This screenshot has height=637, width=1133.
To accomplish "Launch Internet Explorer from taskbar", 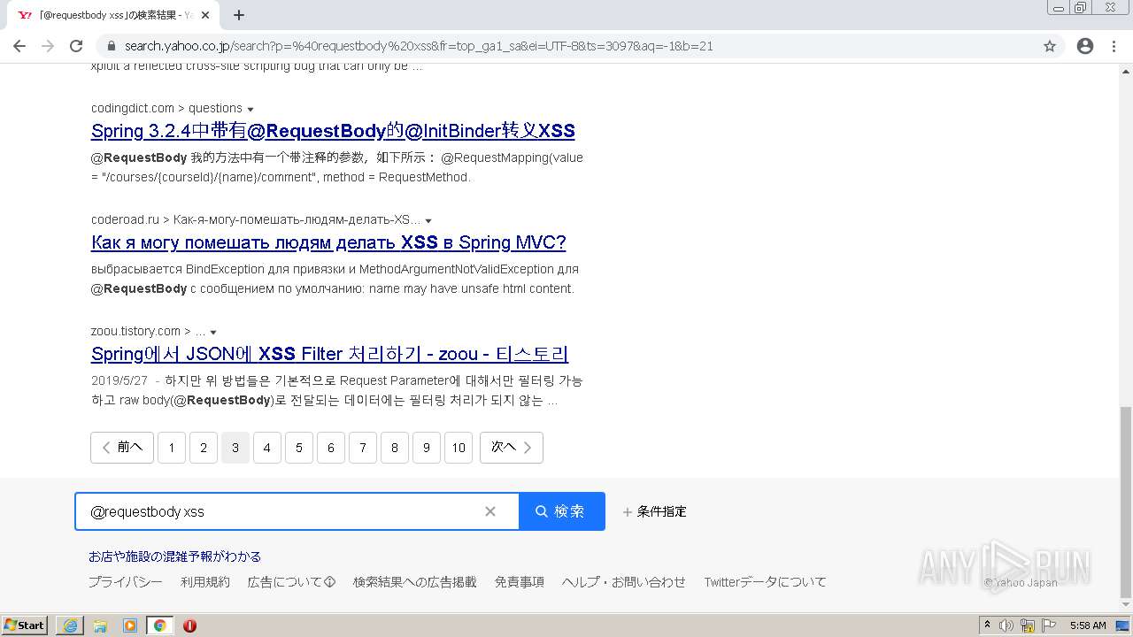I will (x=70, y=625).
